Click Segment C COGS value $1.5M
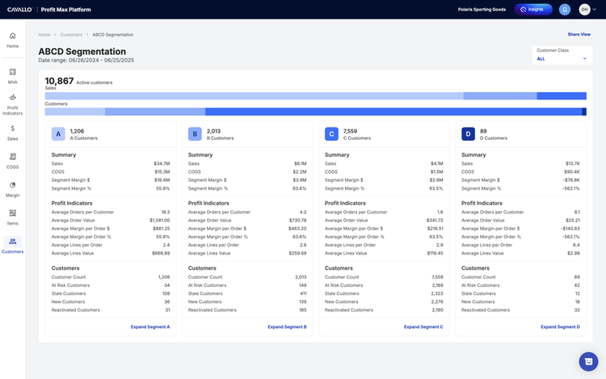This screenshot has width=606, height=379. [436, 172]
